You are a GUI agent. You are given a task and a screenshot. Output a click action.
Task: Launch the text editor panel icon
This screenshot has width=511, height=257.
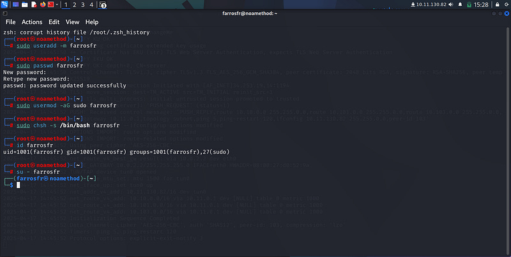click(34, 4)
